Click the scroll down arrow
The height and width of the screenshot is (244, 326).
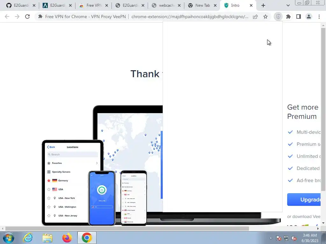coord(323,223)
